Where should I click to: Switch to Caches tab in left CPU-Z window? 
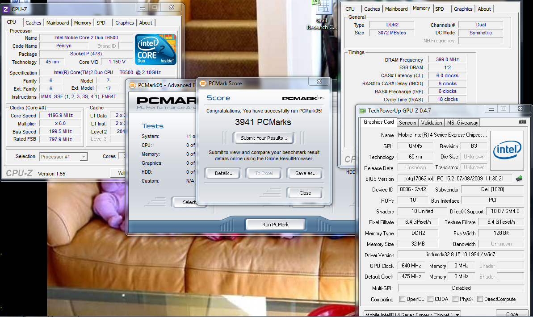(x=34, y=23)
